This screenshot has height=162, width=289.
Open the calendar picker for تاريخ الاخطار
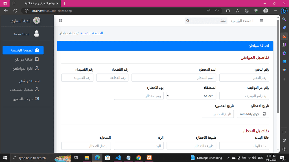(264, 114)
